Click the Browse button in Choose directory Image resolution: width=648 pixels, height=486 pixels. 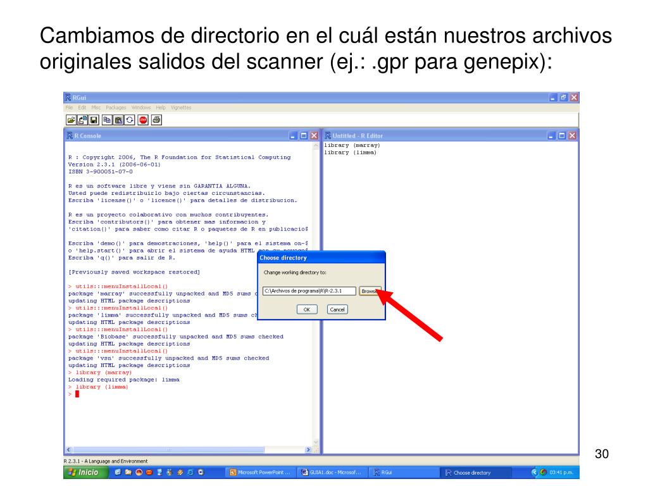coord(369,291)
